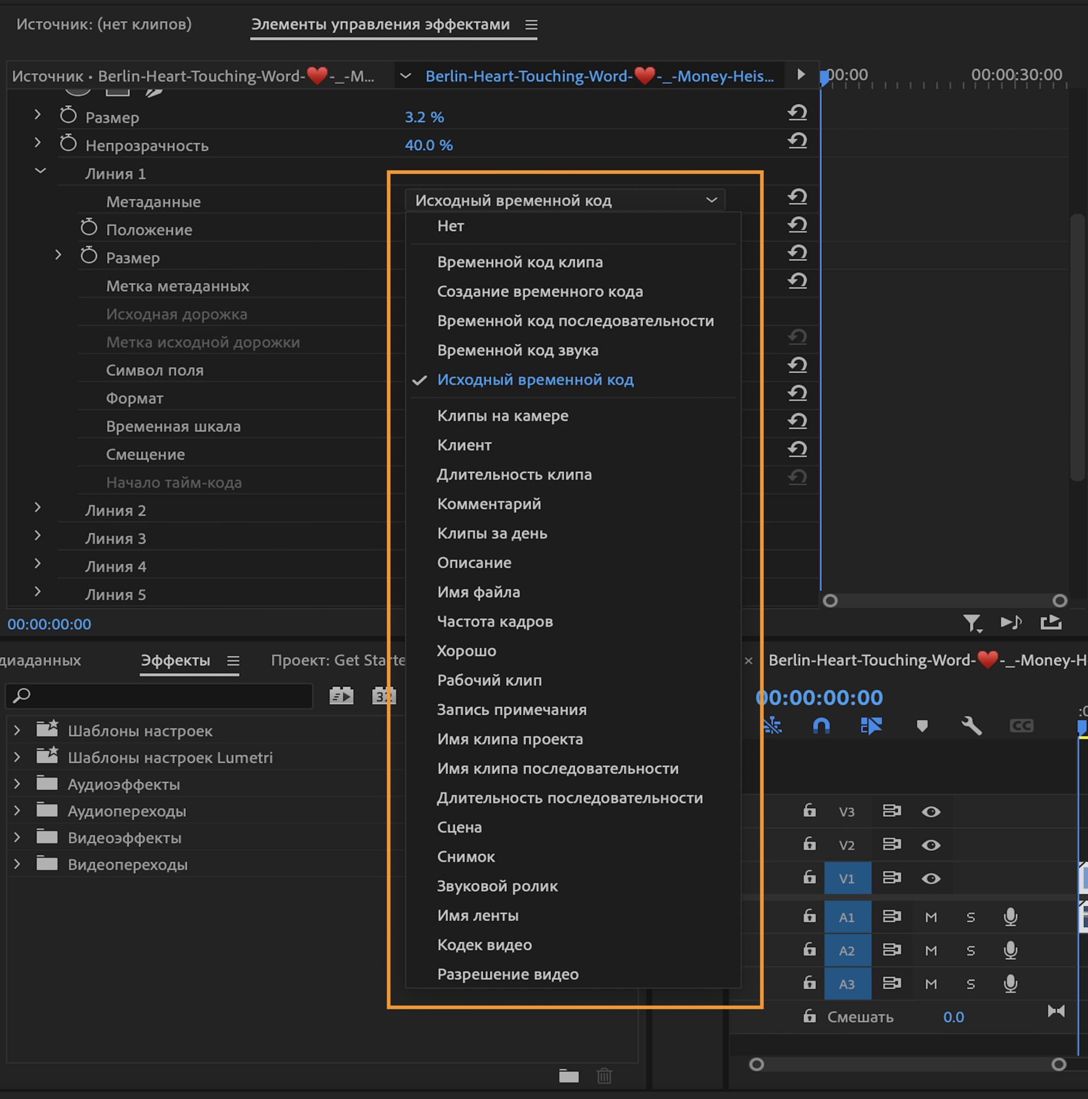Open the clip selector chevron dropdown
Image resolution: width=1088 pixels, height=1099 pixels.
coord(406,75)
